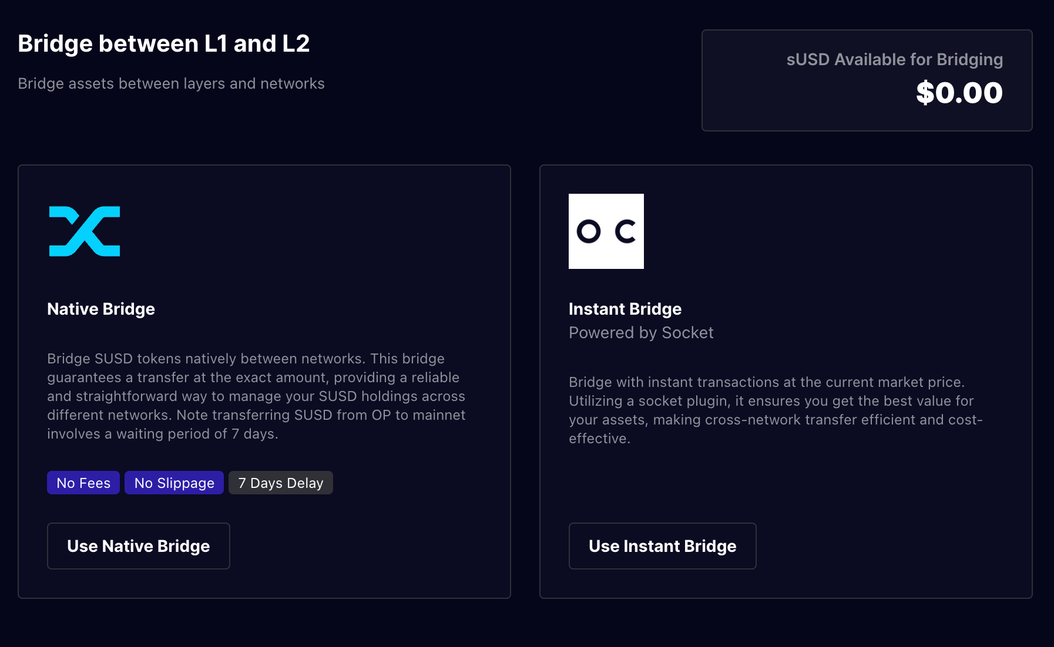Click the 7 Days Delay badge

[280, 483]
